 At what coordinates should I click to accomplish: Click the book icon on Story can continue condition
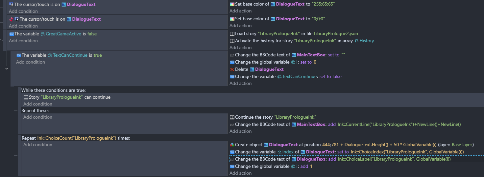coord(26,97)
